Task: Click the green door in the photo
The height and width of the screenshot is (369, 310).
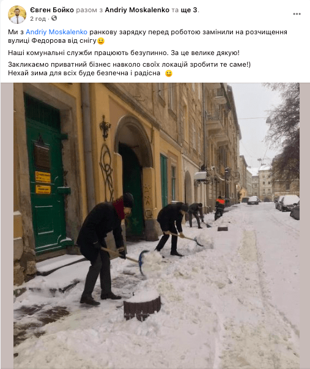Action: click(x=45, y=174)
